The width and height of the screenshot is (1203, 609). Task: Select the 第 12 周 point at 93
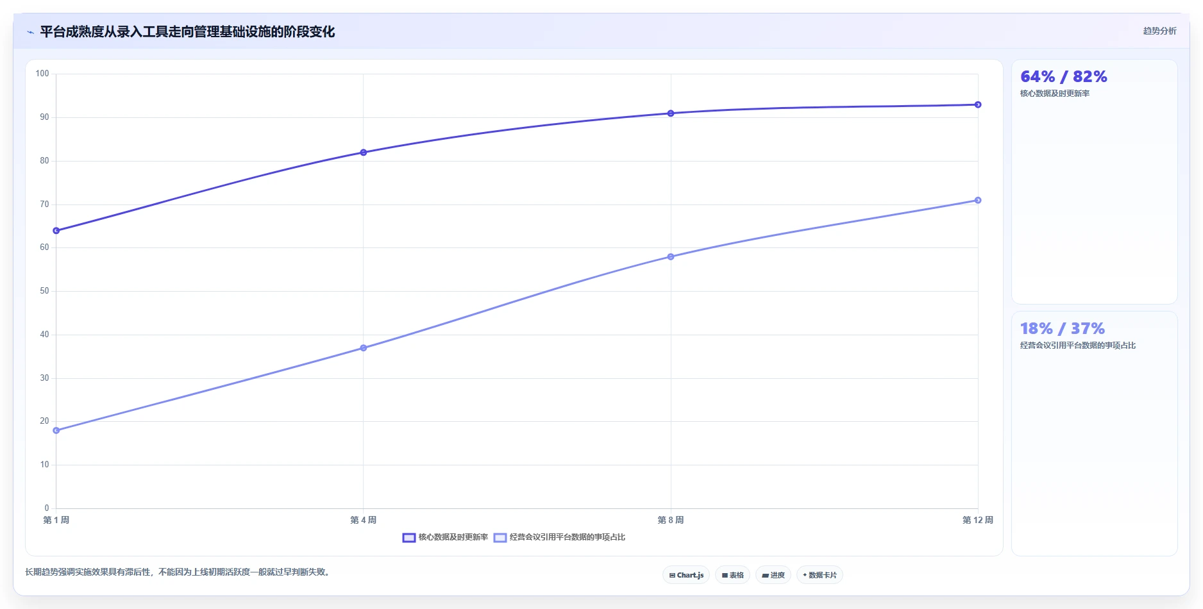(978, 104)
